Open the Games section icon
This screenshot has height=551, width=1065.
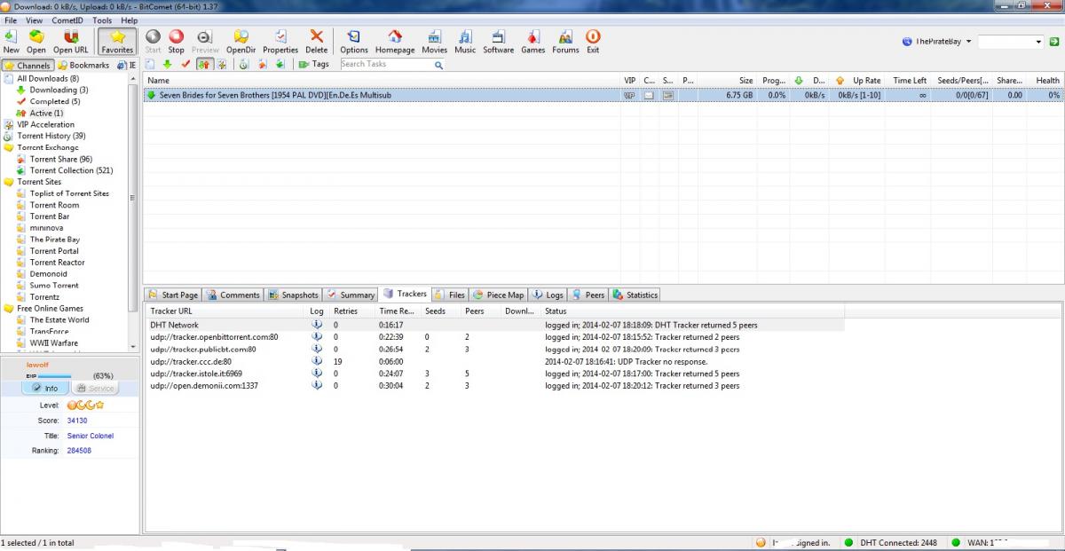point(532,40)
